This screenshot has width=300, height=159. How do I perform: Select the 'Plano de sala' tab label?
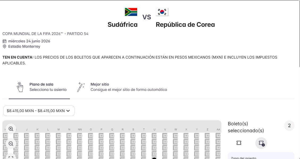point(41,84)
